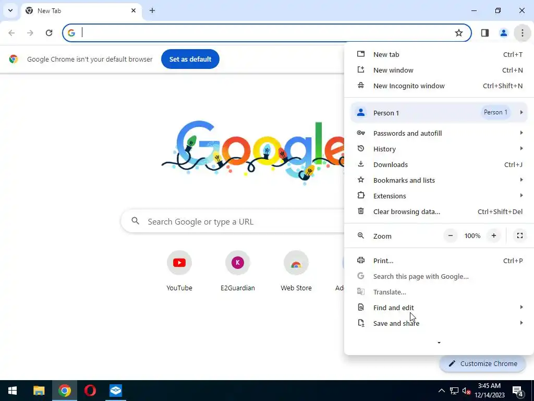Screen dimensions: 534x401
Task: Show hidden tray icons chevron
Action: click(441, 391)
